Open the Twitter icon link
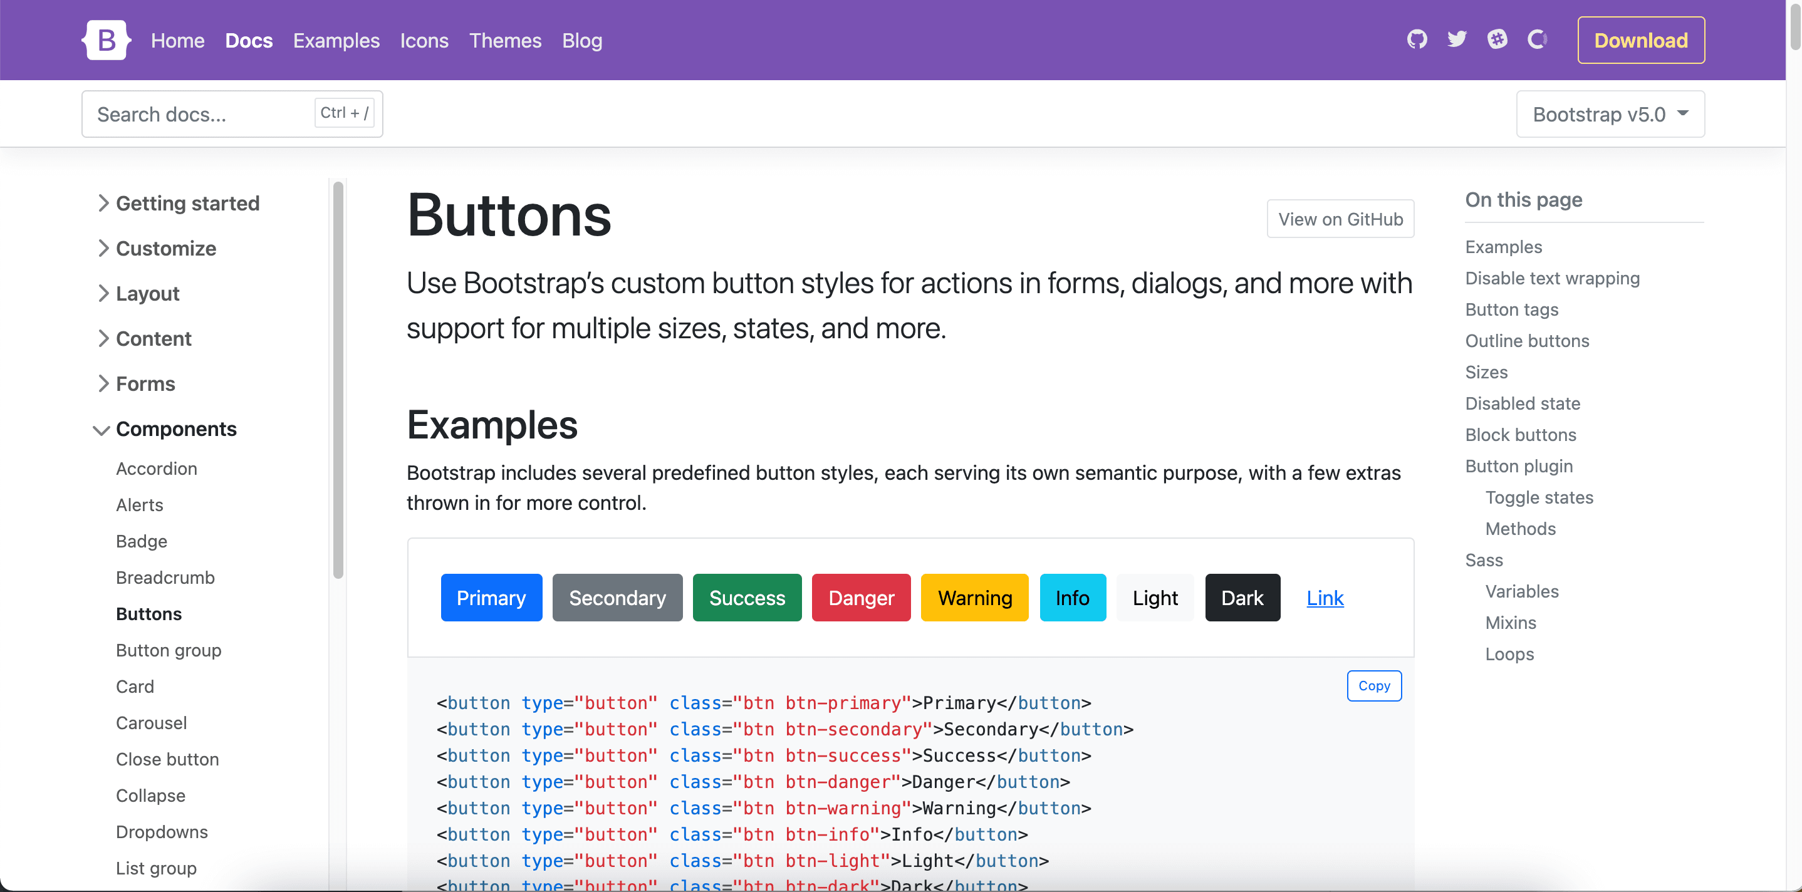 (1457, 39)
